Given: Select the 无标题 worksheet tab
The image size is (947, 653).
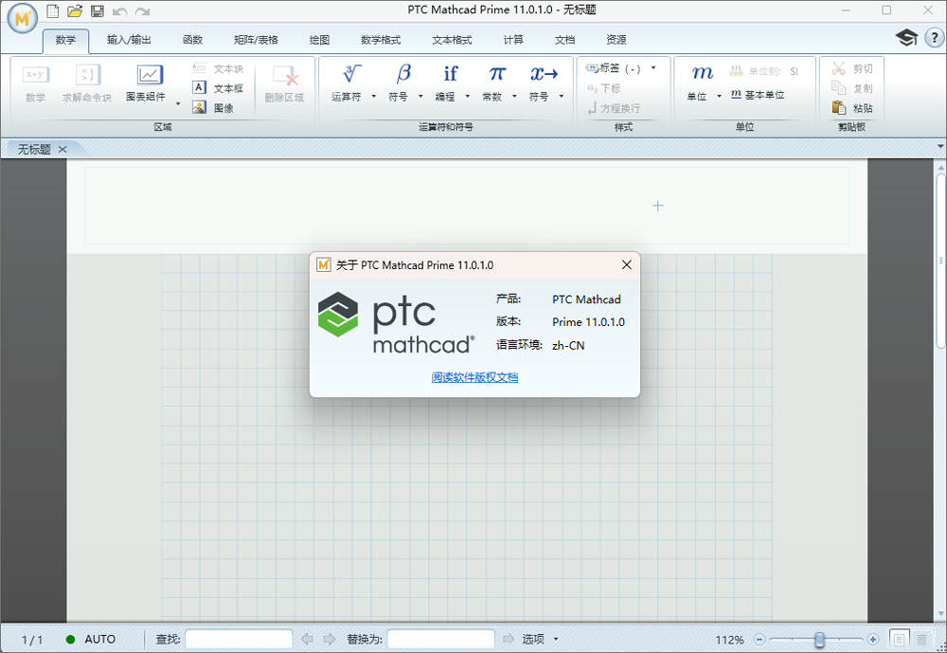Looking at the screenshot, I should (34, 150).
